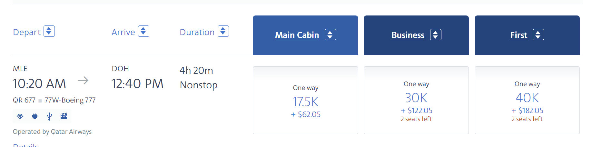Image resolution: width=593 pixels, height=147 pixels.
Task: Click the power outlet amenity icon
Action: pyautogui.click(x=35, y=116)
